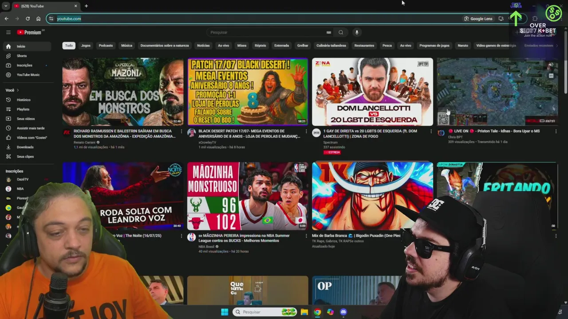This screenshot has width=568, height=319.
Task: Go to Início in the sidebar
Action: click(27, 46)
